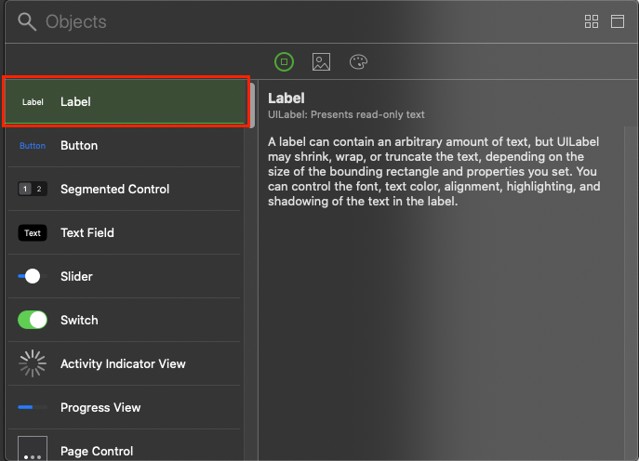Click the black Text field icon

tap(33, 233)
